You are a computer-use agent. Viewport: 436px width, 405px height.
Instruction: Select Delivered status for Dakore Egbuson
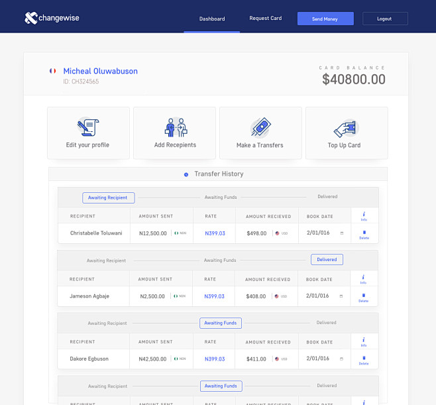tap(326, 323)
